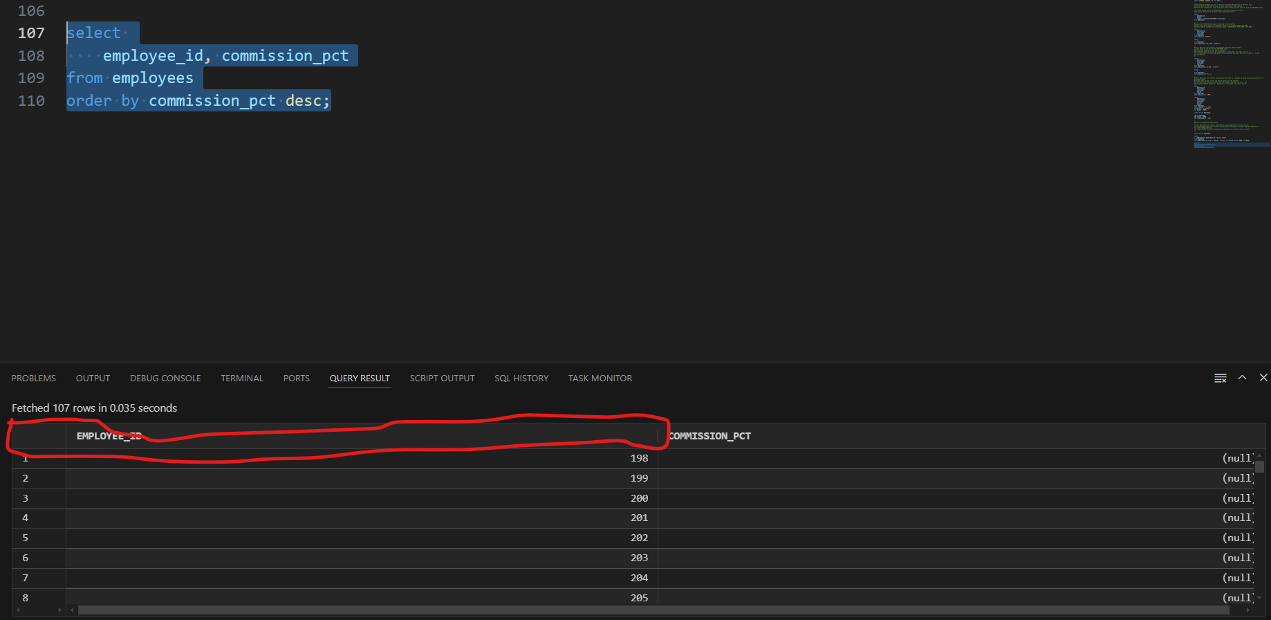Open the PORTS tab

click(x=296, y=379)
